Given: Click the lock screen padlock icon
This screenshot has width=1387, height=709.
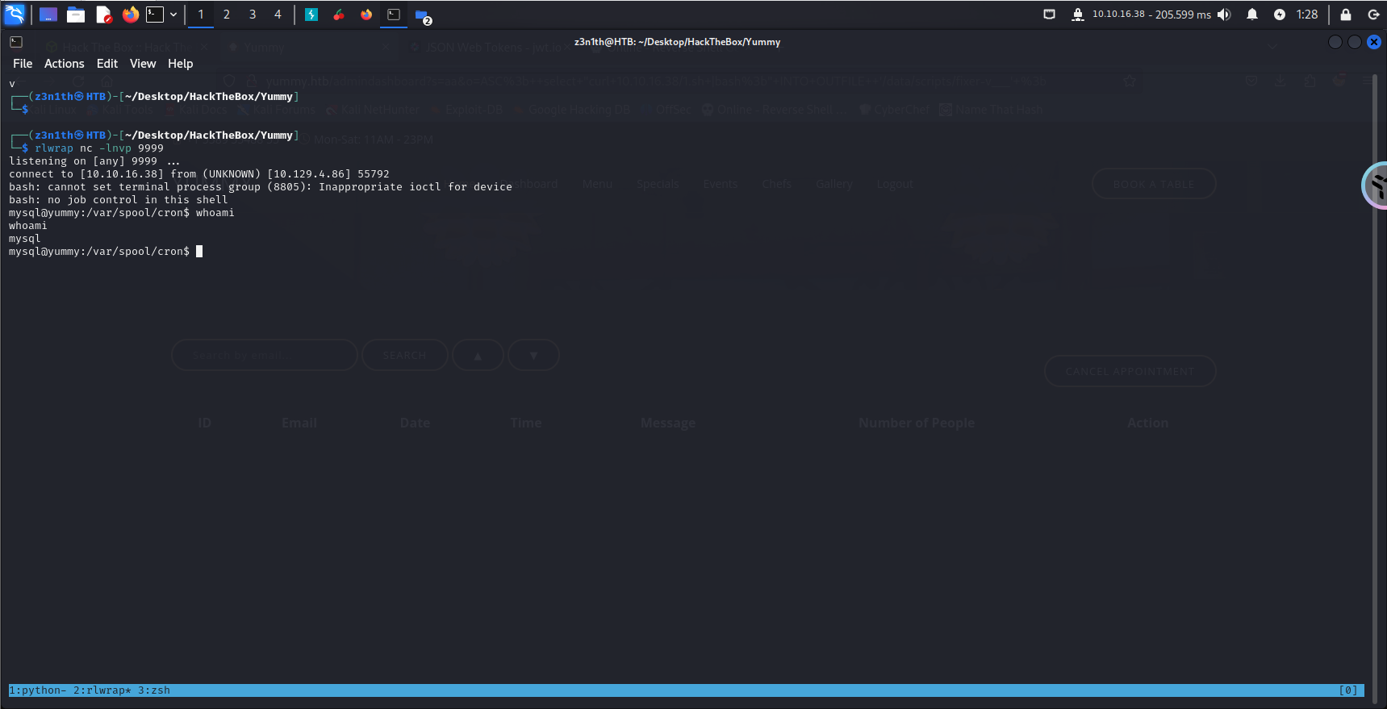Looking at the screenshot, I should point(1346,15).
